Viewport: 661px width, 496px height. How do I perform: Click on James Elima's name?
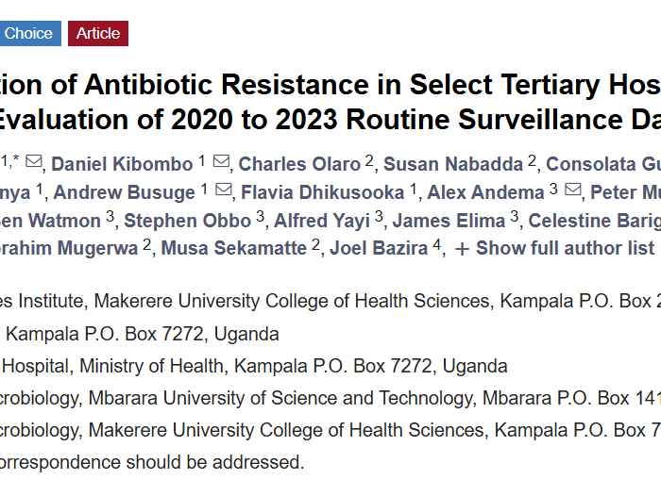(x=449, y=221)
